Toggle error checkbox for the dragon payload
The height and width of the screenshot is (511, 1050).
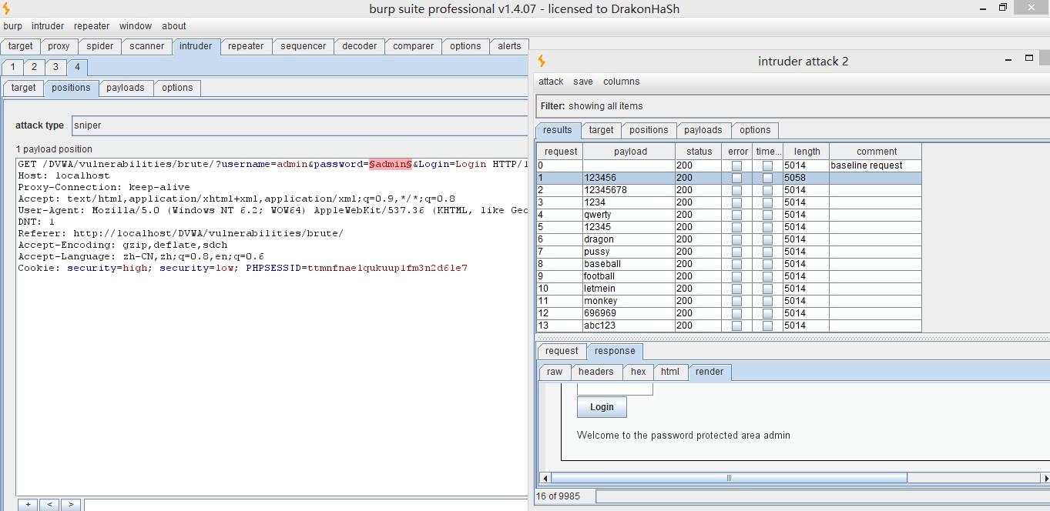pyautogui.click(x=736, y=239)
